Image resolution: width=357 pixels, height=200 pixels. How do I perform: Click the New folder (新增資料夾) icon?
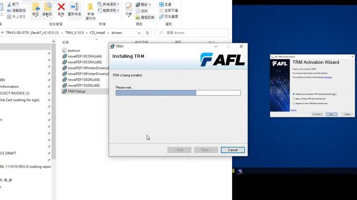90,7
